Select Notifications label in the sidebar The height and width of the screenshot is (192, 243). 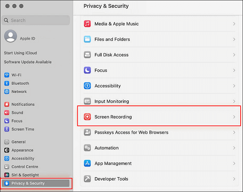click(23, 104)
